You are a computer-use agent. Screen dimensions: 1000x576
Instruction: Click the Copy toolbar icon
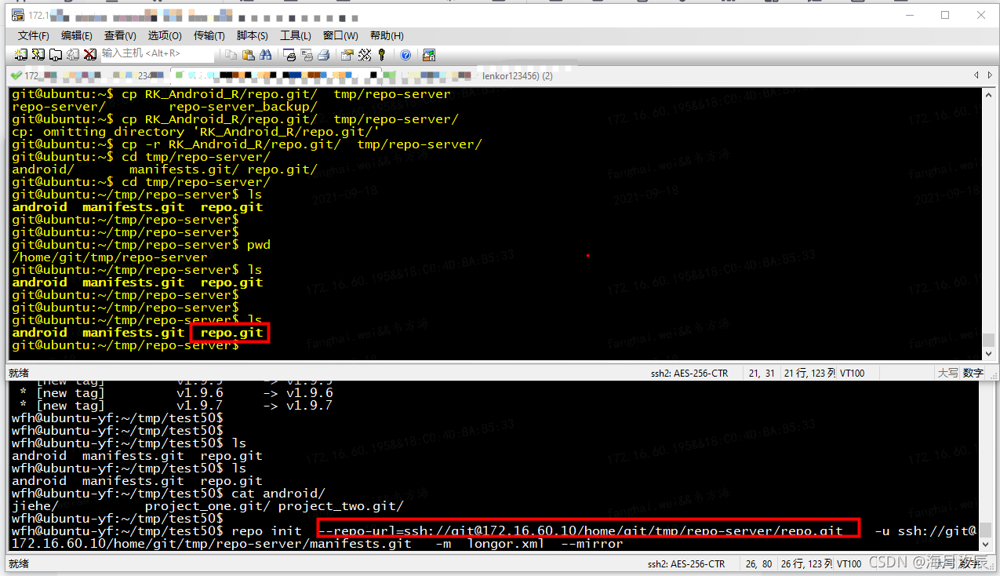tap(231, 54)
